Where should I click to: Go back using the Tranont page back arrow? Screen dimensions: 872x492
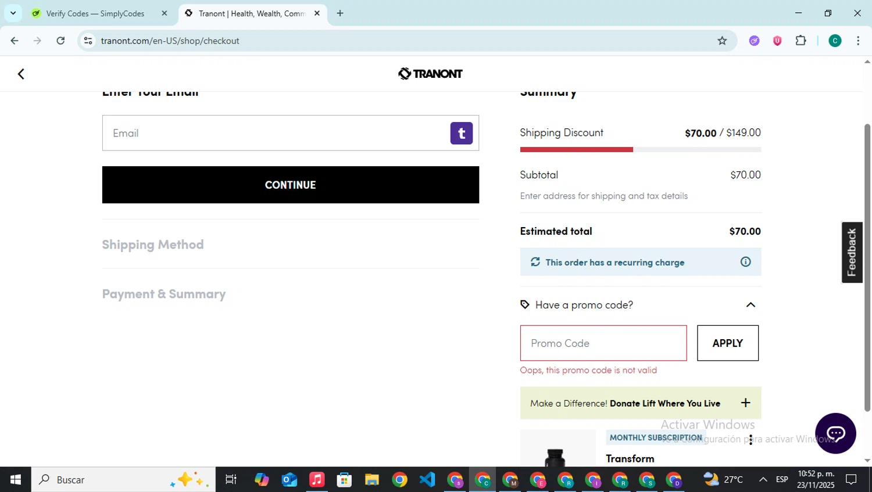pyautogui.click(x=21, y=74)
